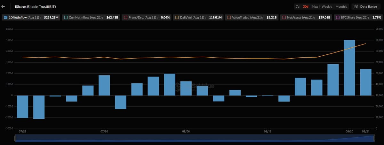384x145 pixels.
Task: Open the Date Range picker
Action: [366, 6]
